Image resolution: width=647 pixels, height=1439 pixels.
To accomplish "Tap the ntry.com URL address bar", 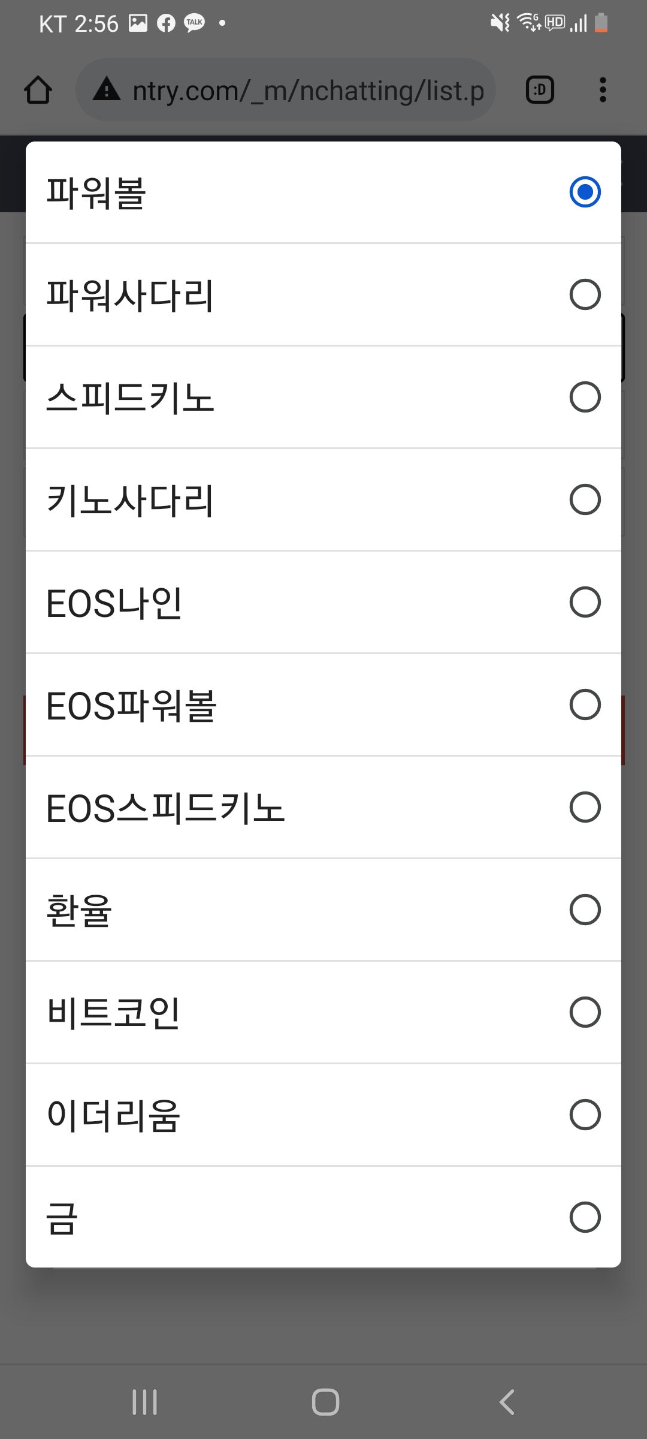I will coord(286,90).
